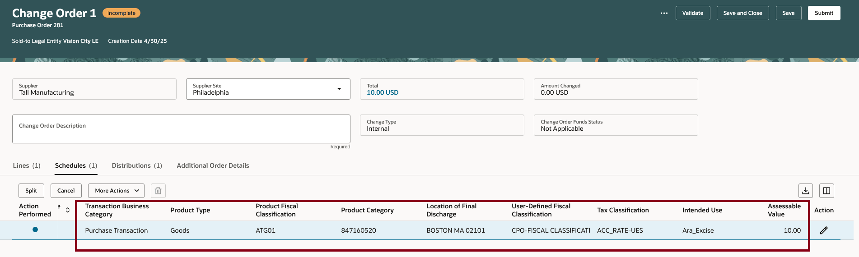This screenshot has width=859, height=257.
Task: Click the BOSTON MA 02101 cell
Action: [456, 230]
